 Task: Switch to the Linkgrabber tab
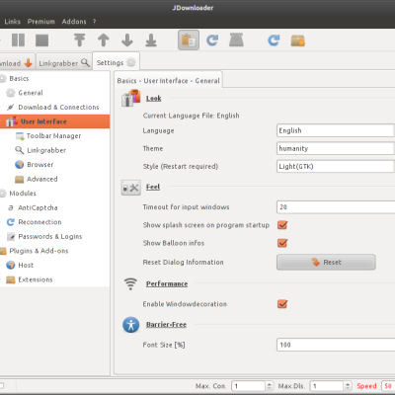click(x=64, y=62)
